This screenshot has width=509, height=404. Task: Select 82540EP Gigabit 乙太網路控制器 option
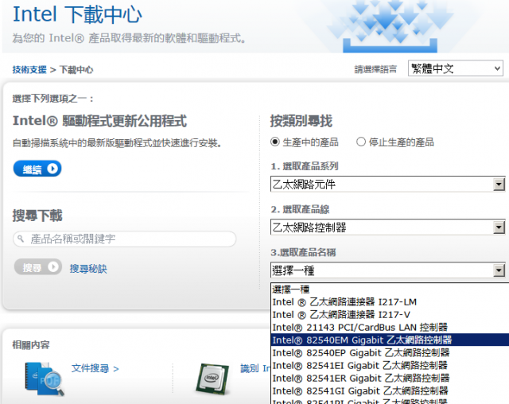pyautogui.click(x=390, y=353)
